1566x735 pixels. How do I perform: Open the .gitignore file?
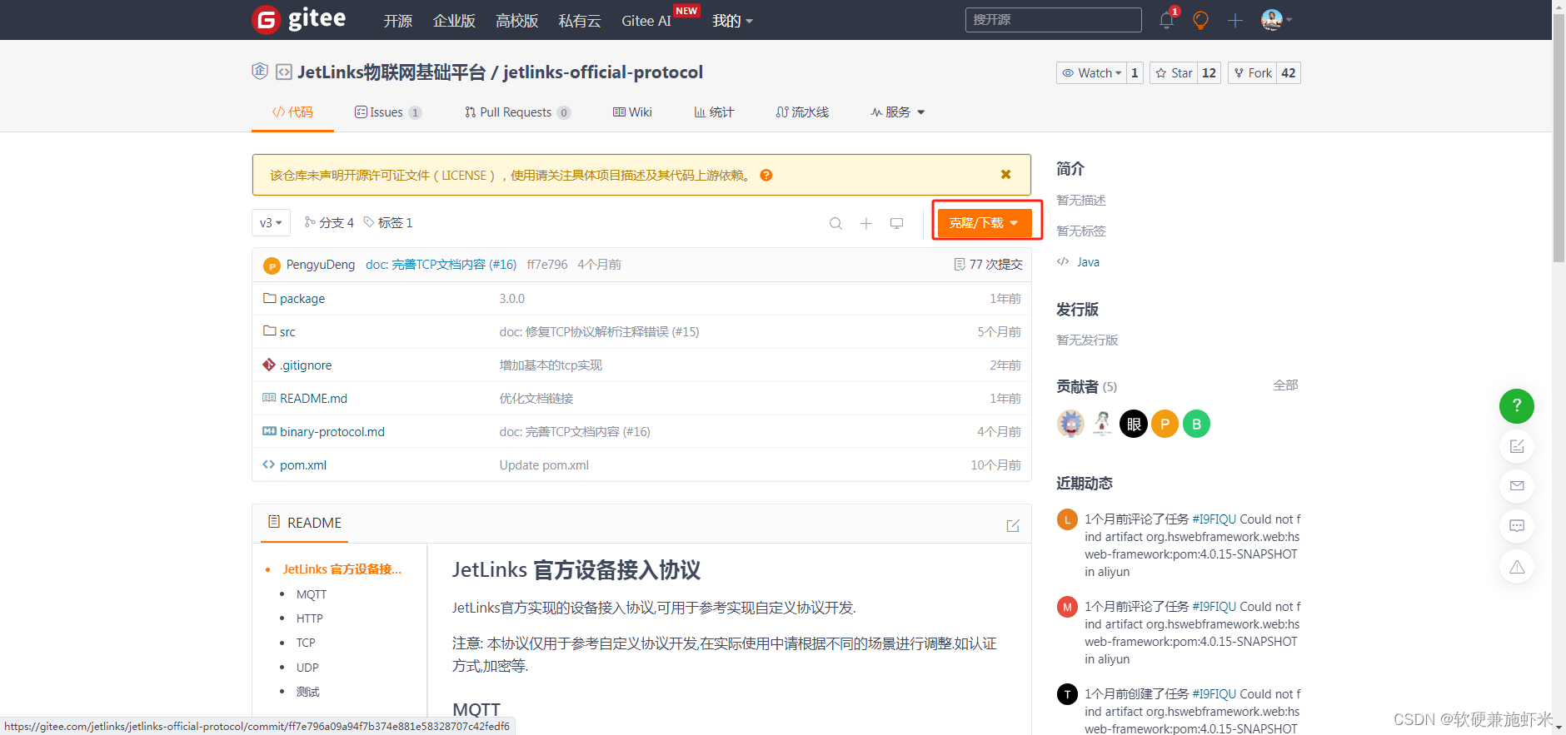pos(306,365)
